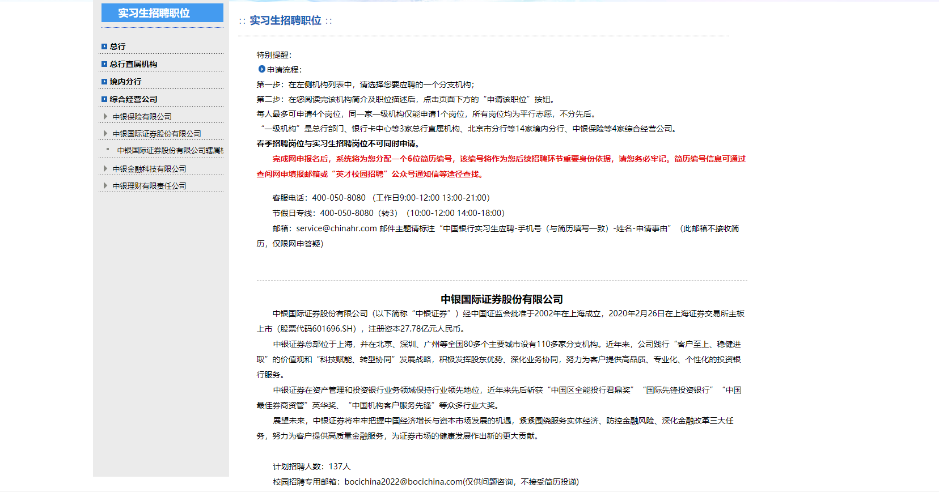Click the bold 春季招聘岗位 notice line

[340, 143]
